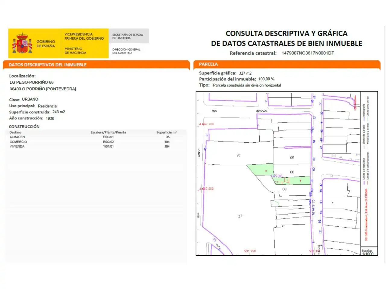Image resolution: width=386 pixels, height=289 pixels.
Task: Select graphic surface value '327 m2'
Action: coord(245,73)
